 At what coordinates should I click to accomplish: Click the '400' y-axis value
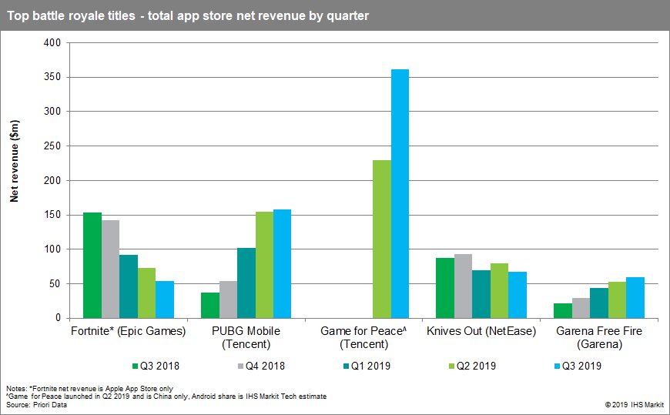[x=52, y=43]
